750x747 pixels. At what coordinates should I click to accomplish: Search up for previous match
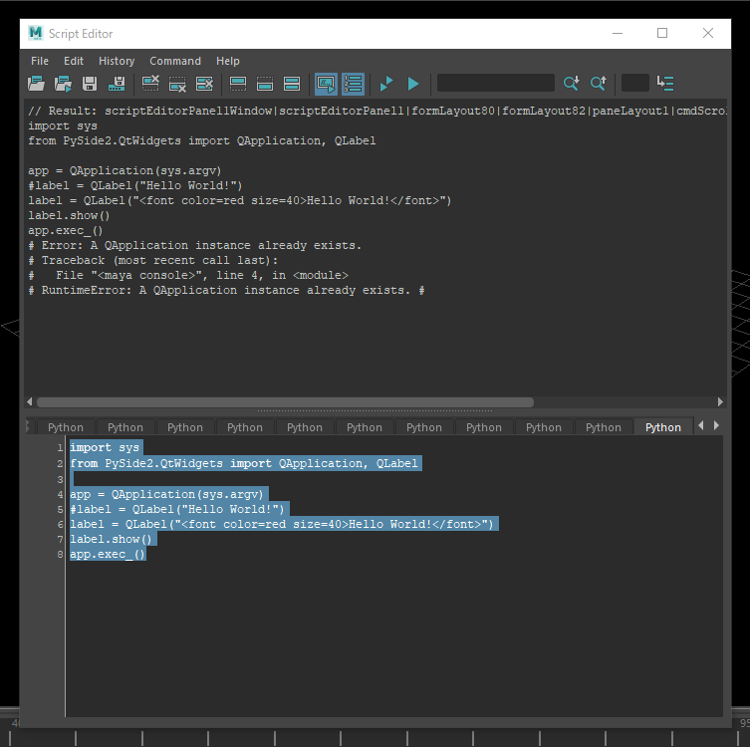(599, 84)
